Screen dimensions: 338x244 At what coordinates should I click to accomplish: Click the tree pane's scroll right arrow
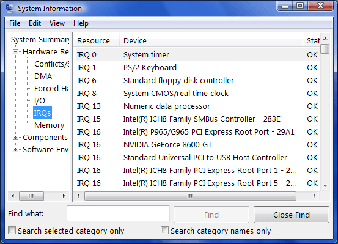(64, 196)
